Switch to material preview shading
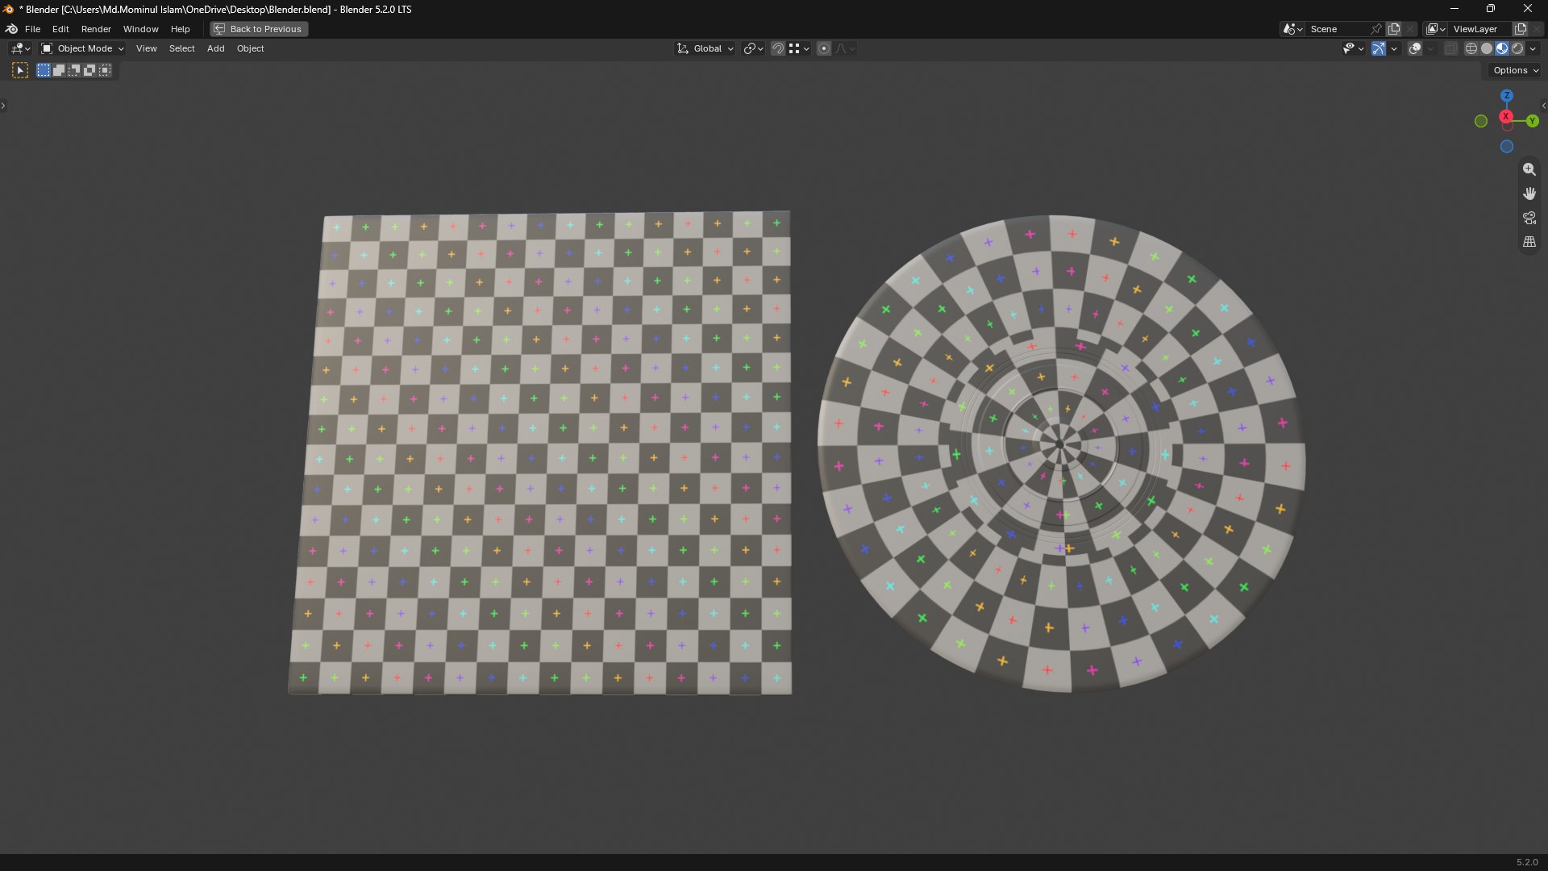 1502,49
